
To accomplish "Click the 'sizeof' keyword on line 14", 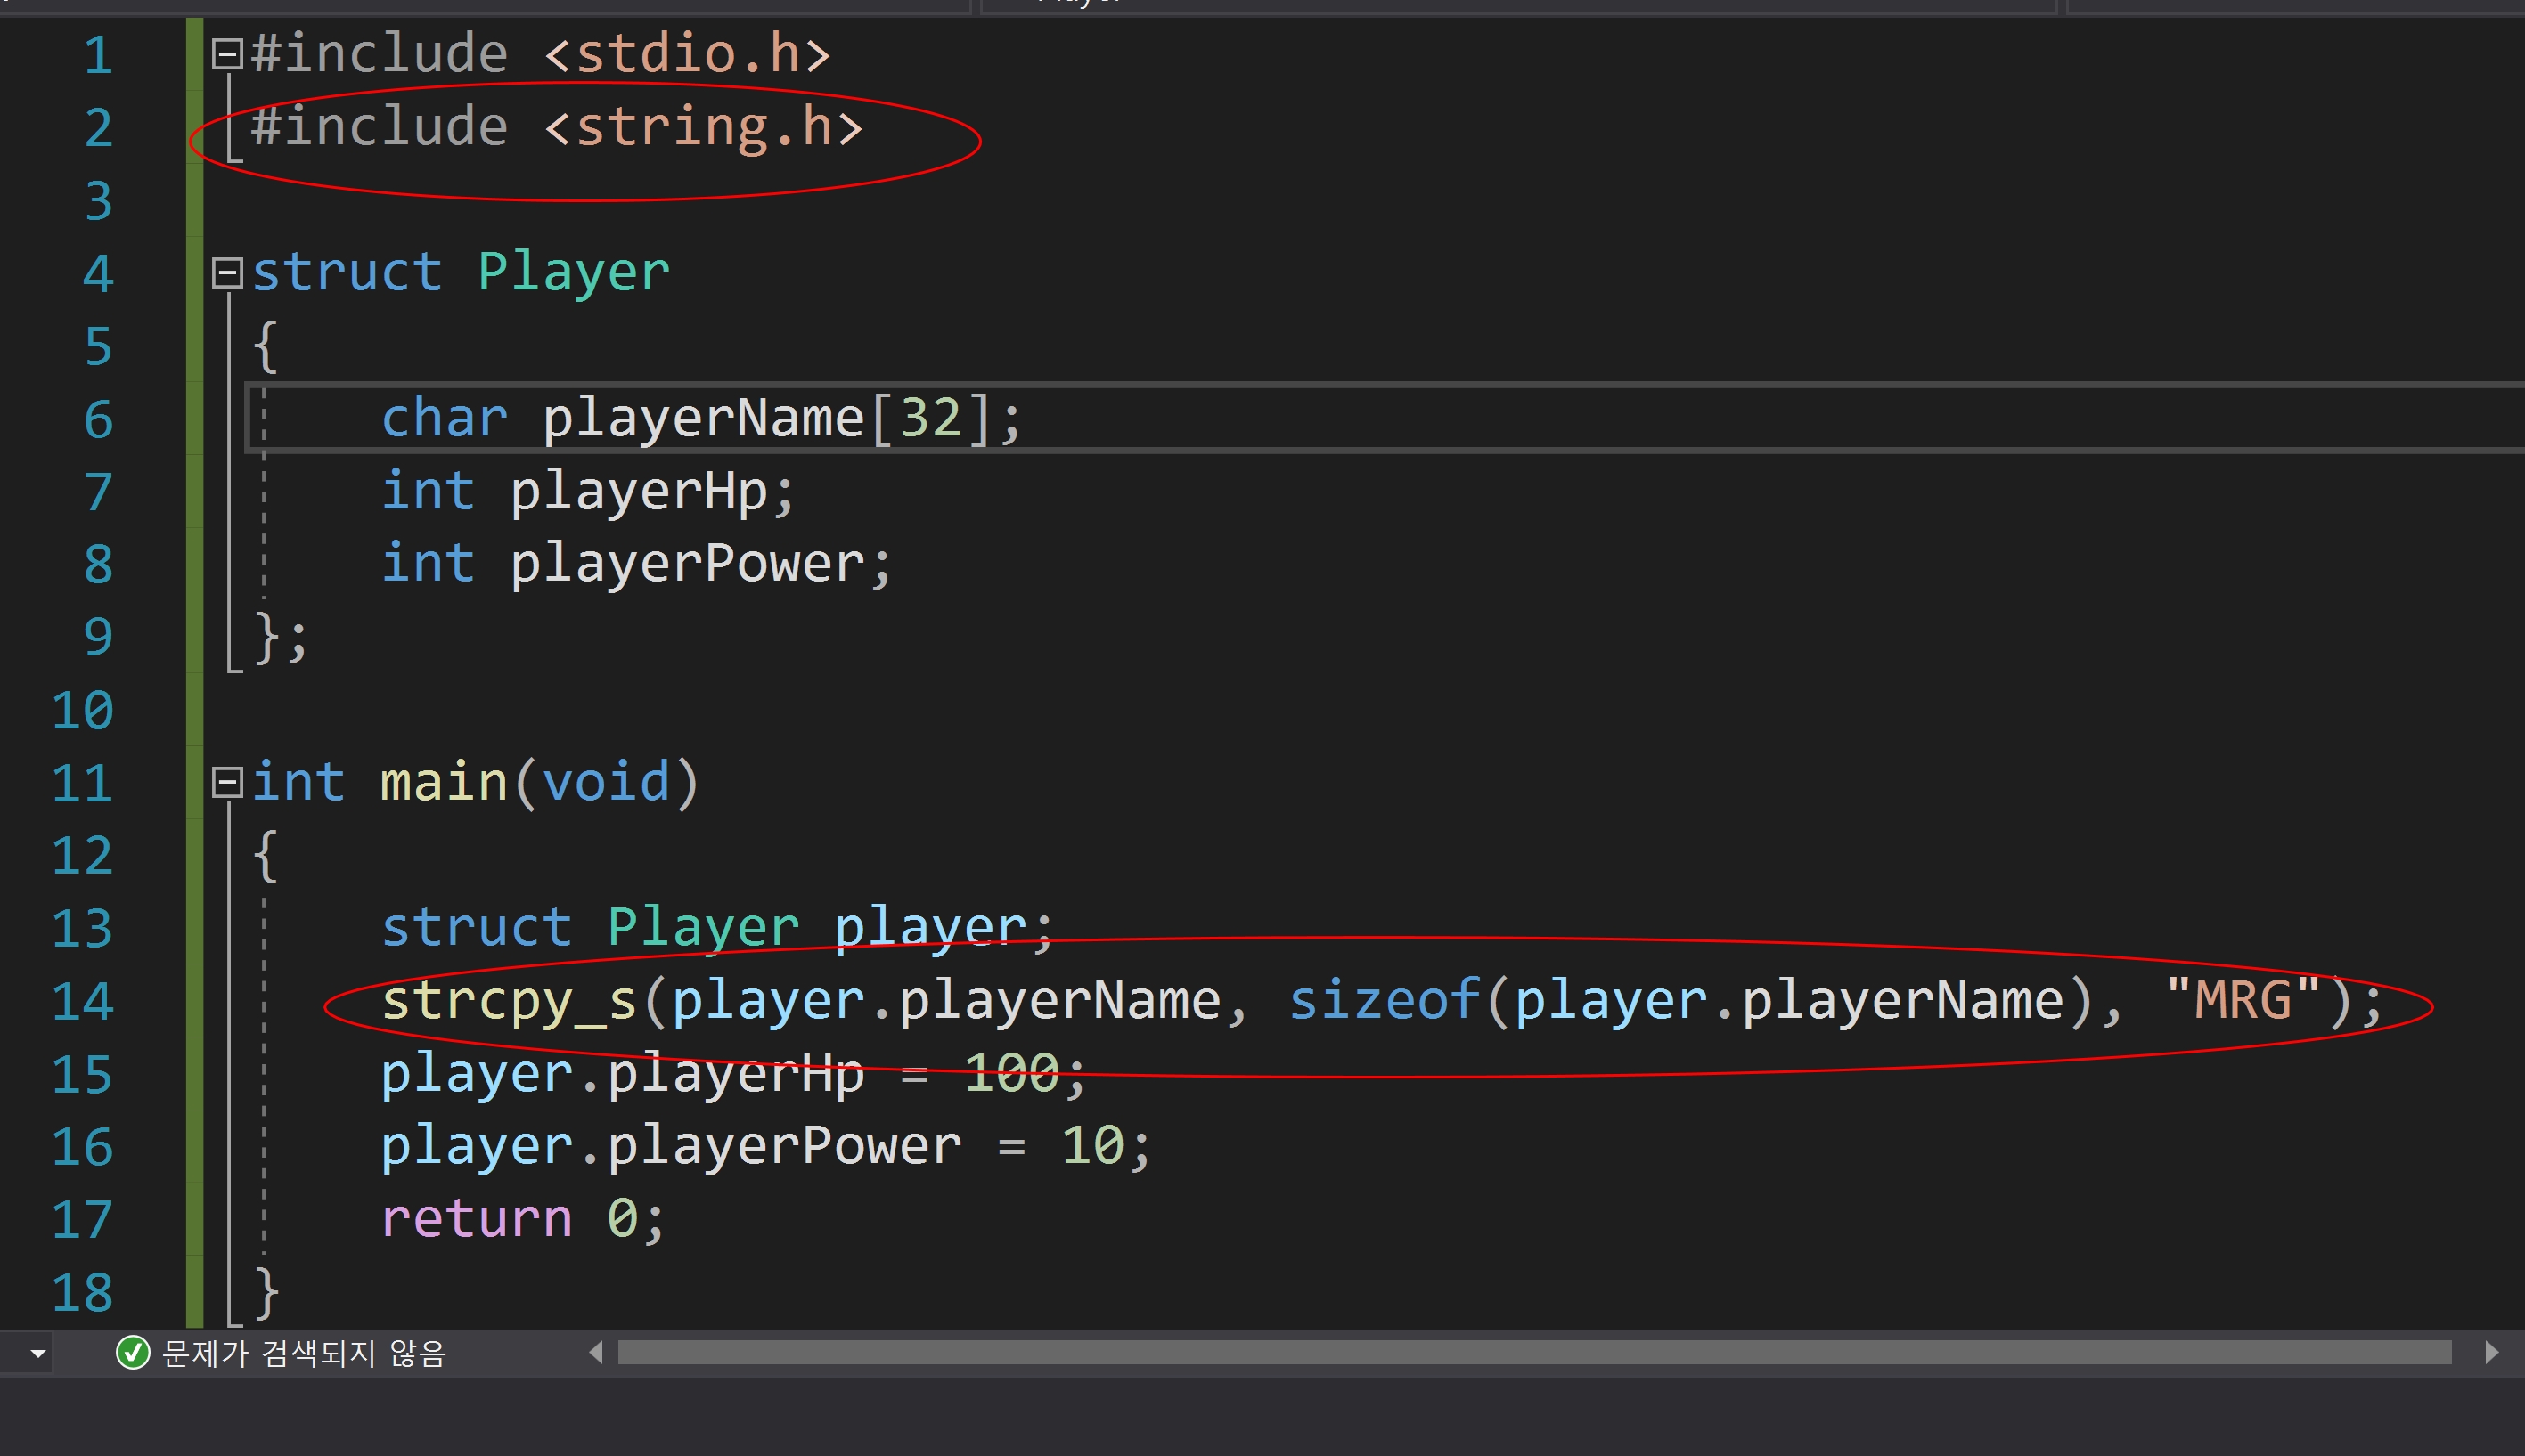I will [1384, 1001].
